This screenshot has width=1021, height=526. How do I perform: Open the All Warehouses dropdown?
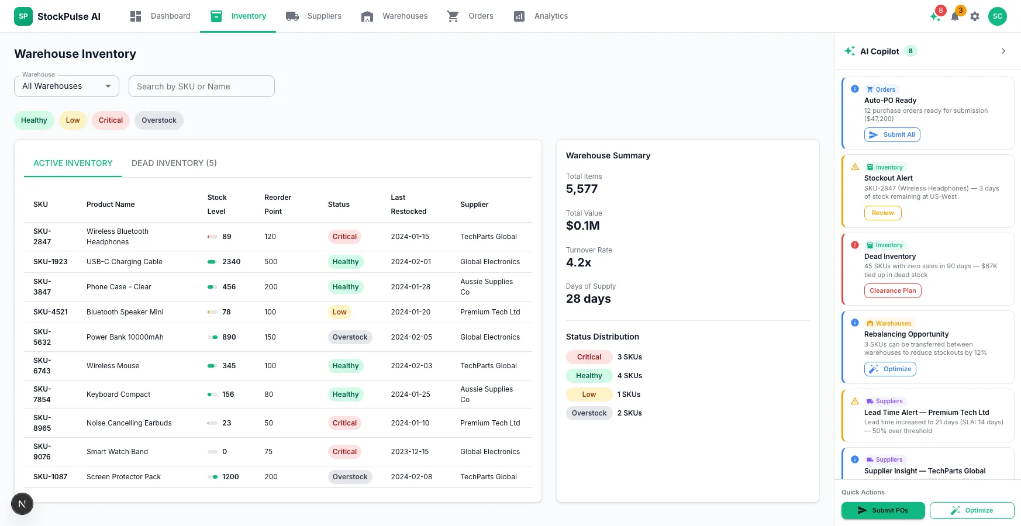[x=67, y=86]
